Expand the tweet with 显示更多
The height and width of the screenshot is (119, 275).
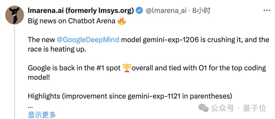[42, 115]
